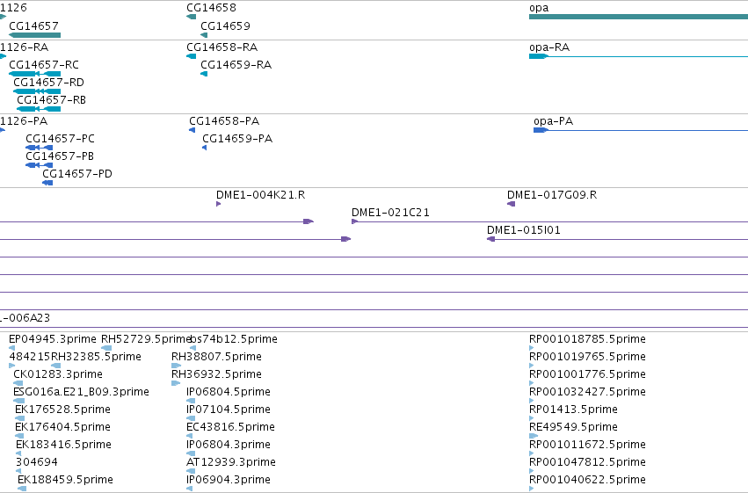The width and height of the screenshot is (748, 493).
Task: Select BAC clone DME1-015I01 label
Action: coord(523,230)
